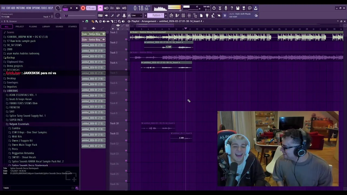Adjust the master pitch knob
This screenshot has width=347, height=195.
pyautogui.click(x=58, y=15)
